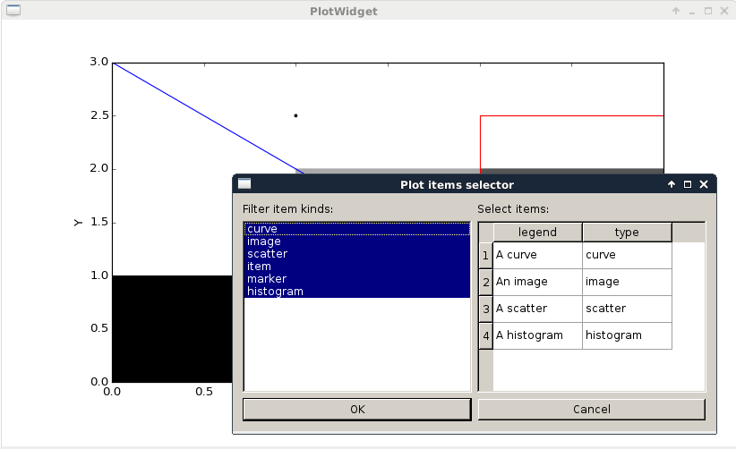The image size is (736, 449).
Task: Click the 'An image' legend cell
Action: click(x=537, y=282)
